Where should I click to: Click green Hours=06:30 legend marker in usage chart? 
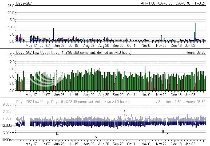click(x=184, y=53)
